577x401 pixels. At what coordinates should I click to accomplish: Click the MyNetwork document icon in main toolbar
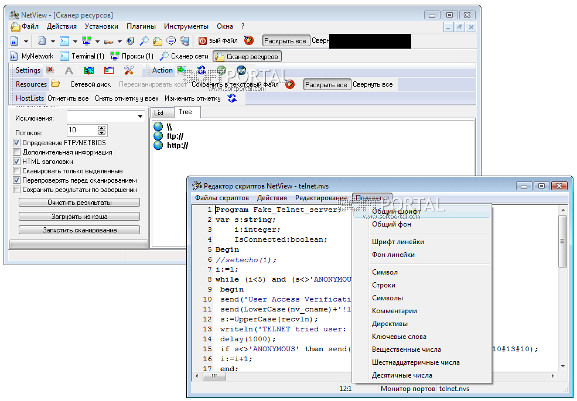point(14,41)
